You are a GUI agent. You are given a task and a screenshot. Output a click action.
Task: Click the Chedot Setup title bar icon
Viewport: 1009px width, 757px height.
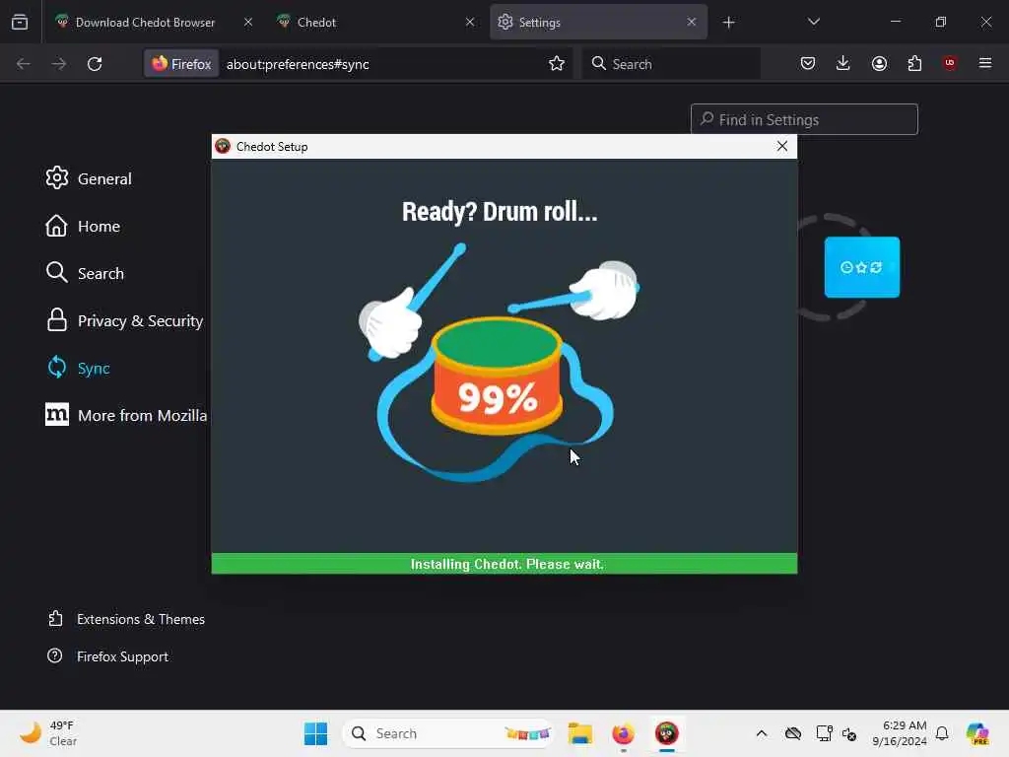(x=223, y=146)
